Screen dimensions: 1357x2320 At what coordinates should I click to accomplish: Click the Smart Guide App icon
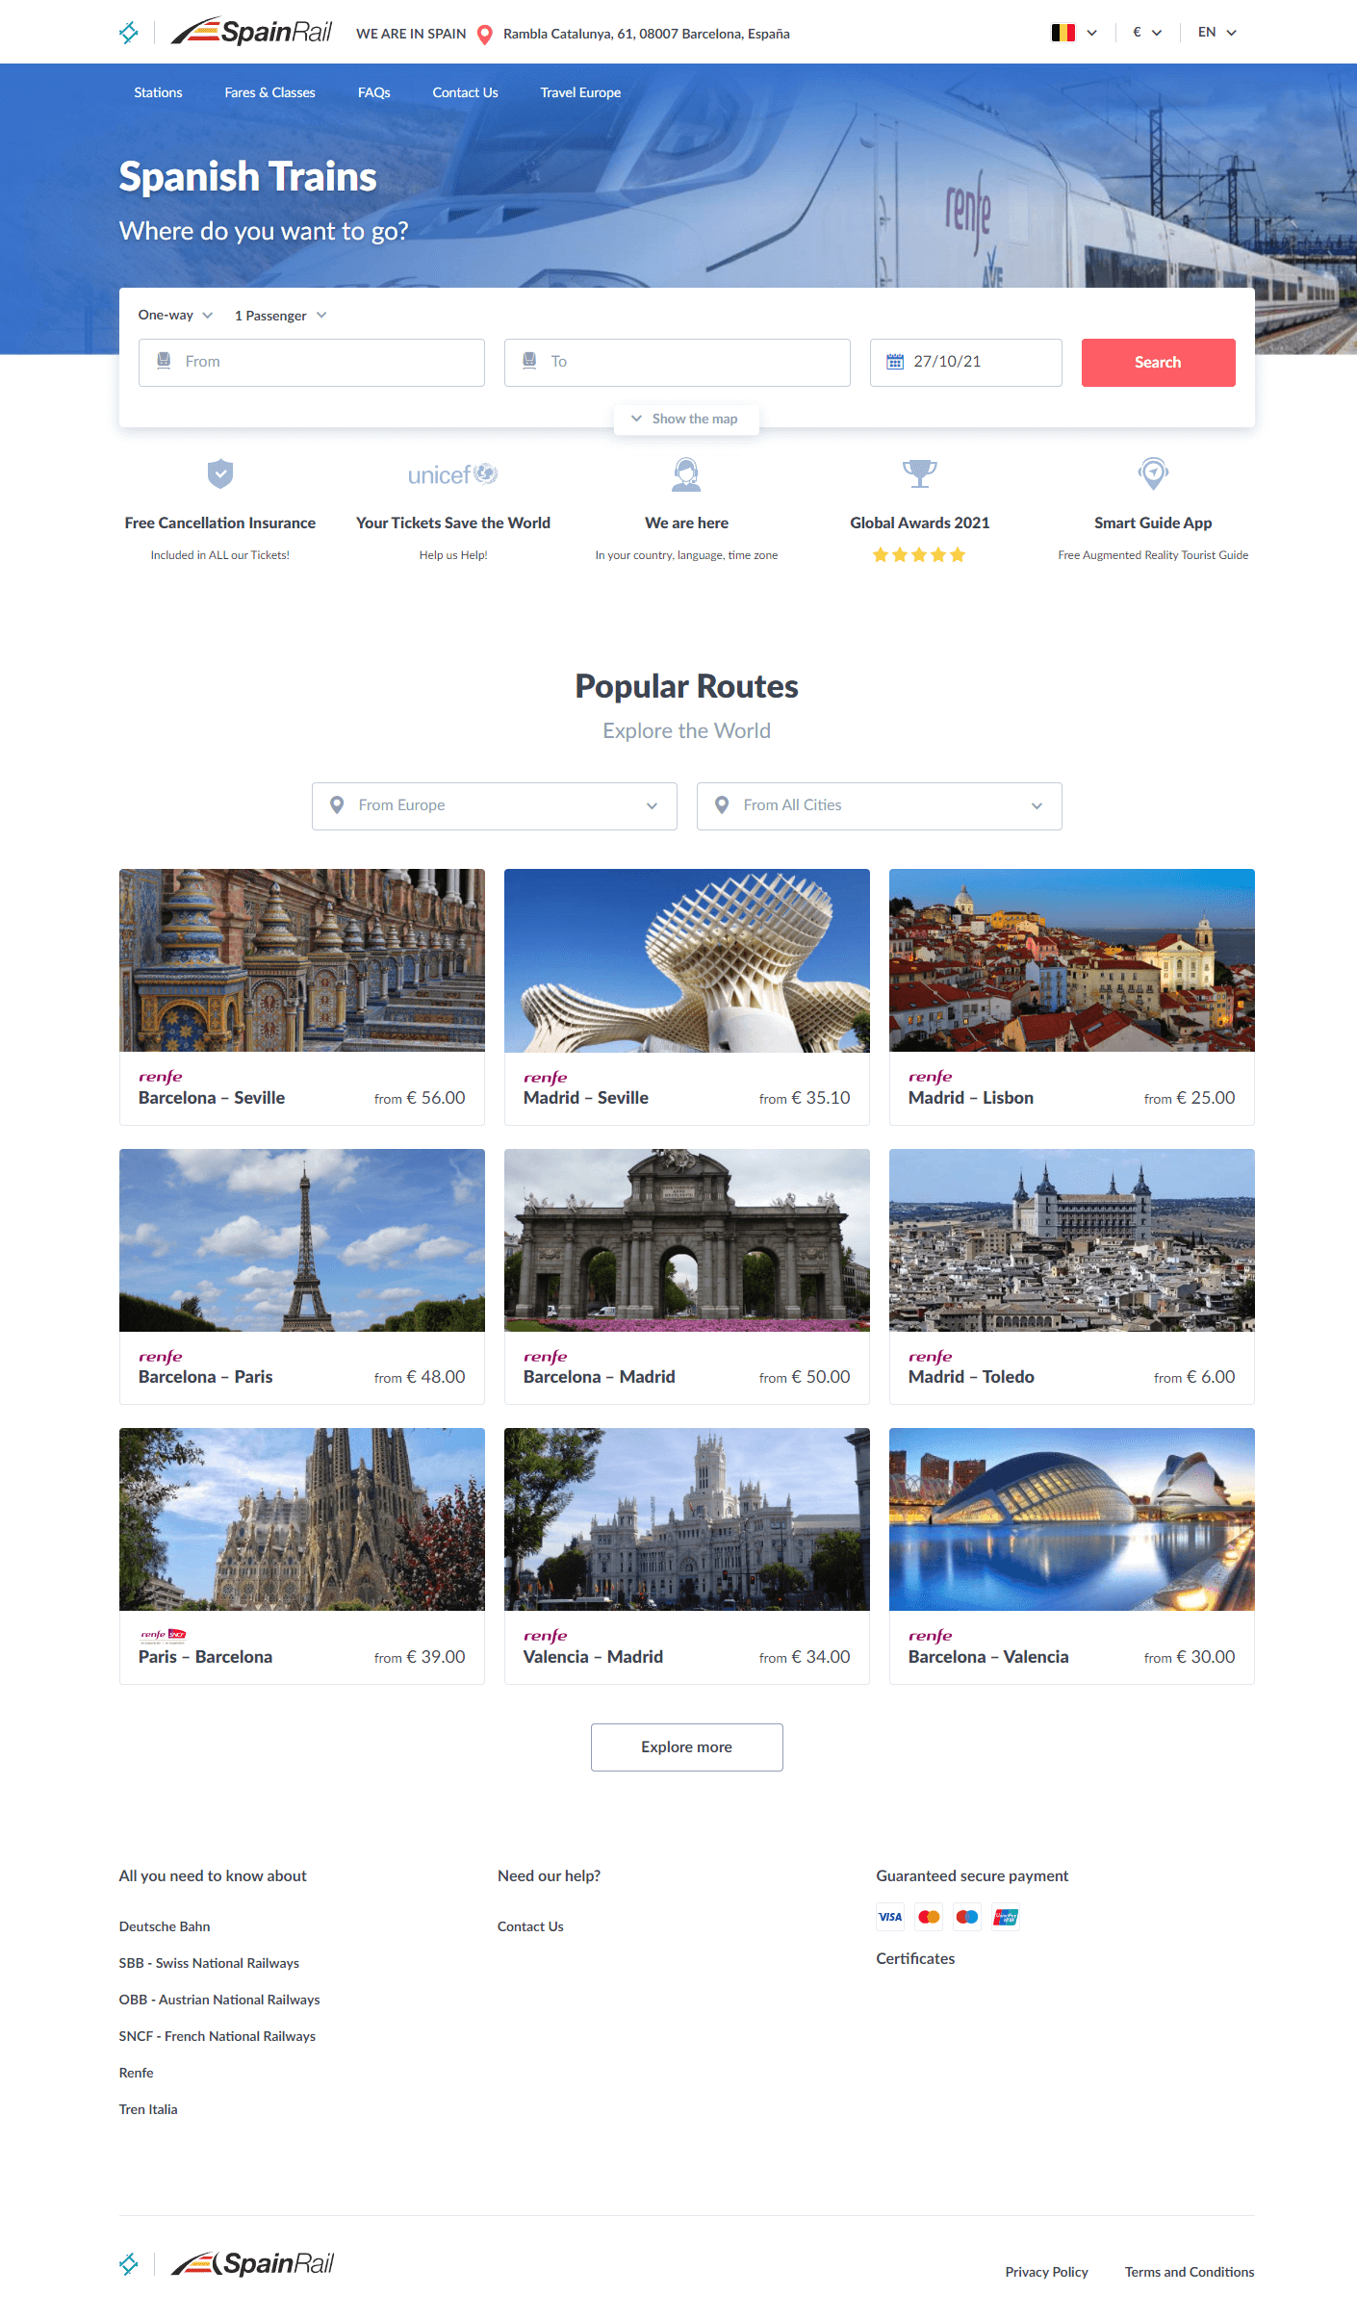pos(1153,473)
